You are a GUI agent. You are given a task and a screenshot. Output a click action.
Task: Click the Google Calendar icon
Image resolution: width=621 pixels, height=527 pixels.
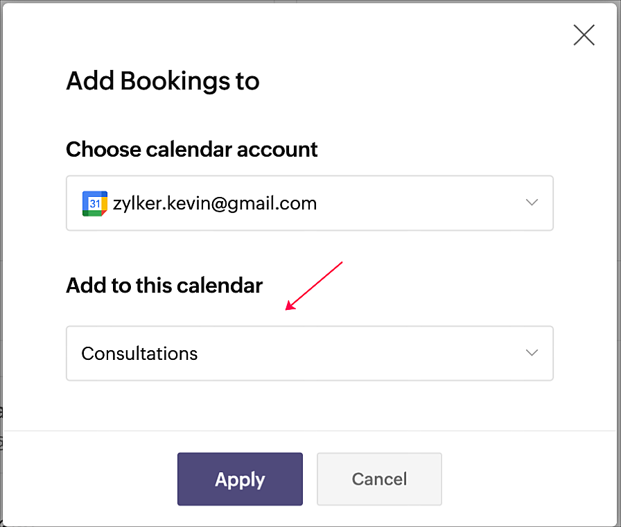click(95, 203)
